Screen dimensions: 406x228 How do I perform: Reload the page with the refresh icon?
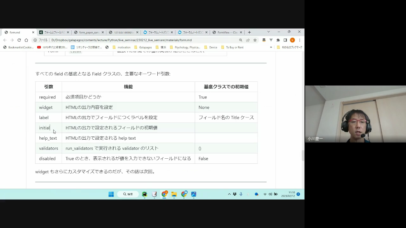(19, 40)
